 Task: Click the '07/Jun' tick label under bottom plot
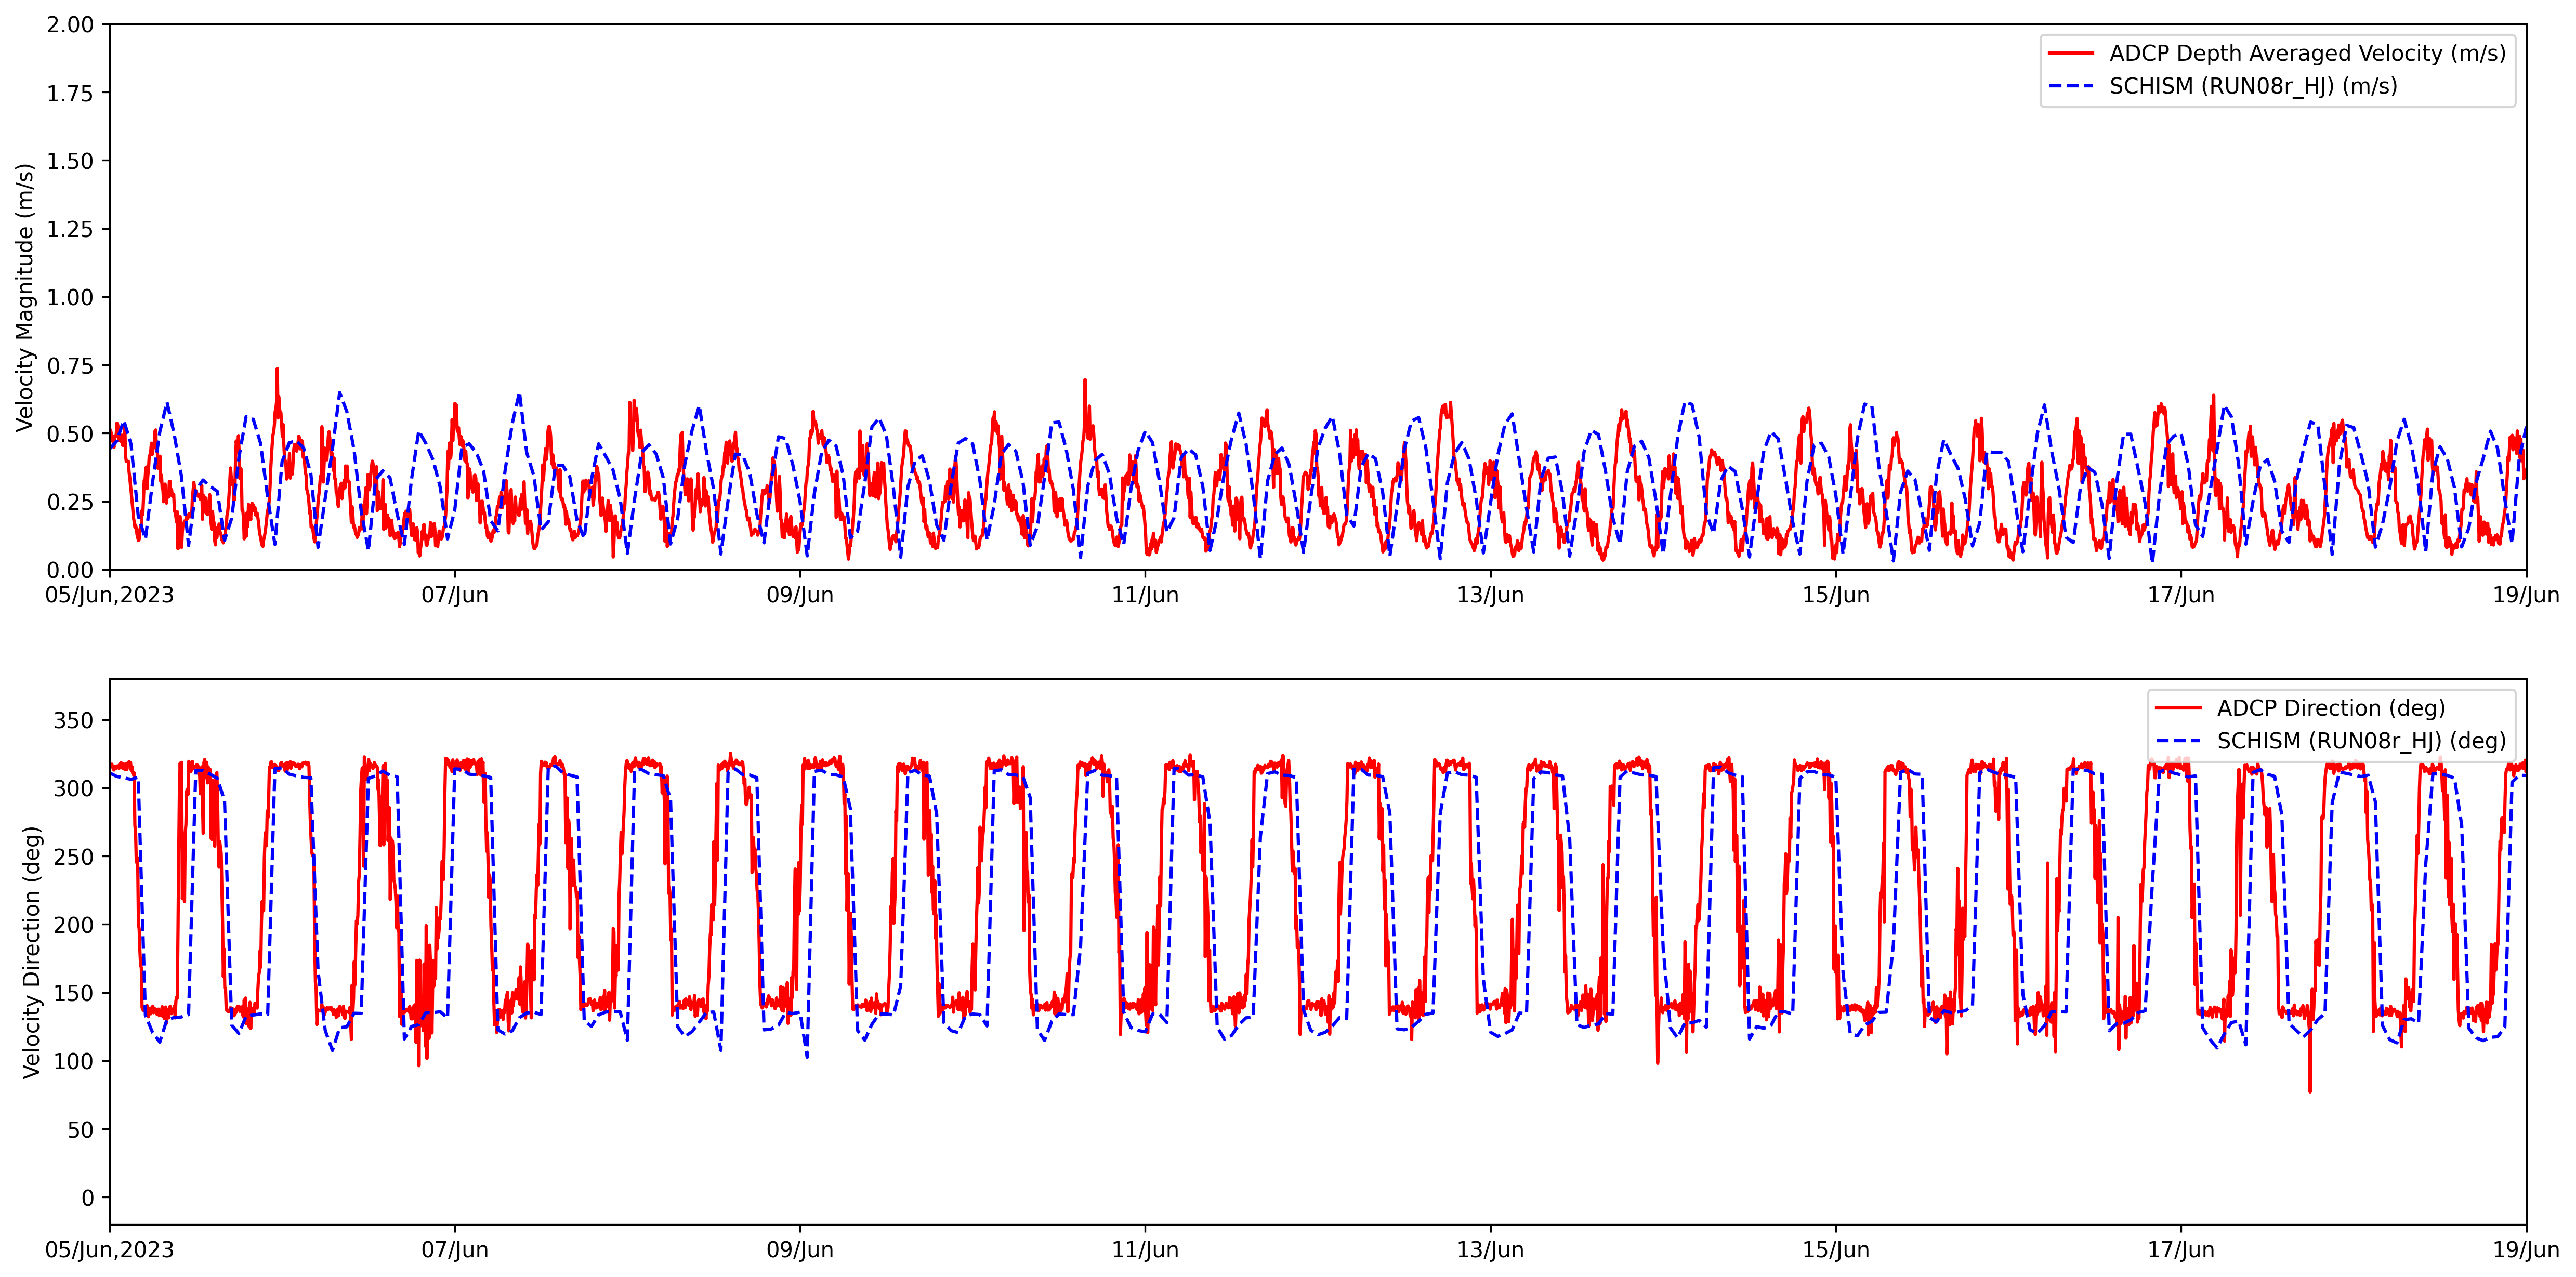pyautogui.click(x=454, y=1250)
